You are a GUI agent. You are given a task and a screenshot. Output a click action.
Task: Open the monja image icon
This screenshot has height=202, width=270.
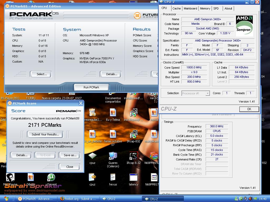tap(154, 113)
